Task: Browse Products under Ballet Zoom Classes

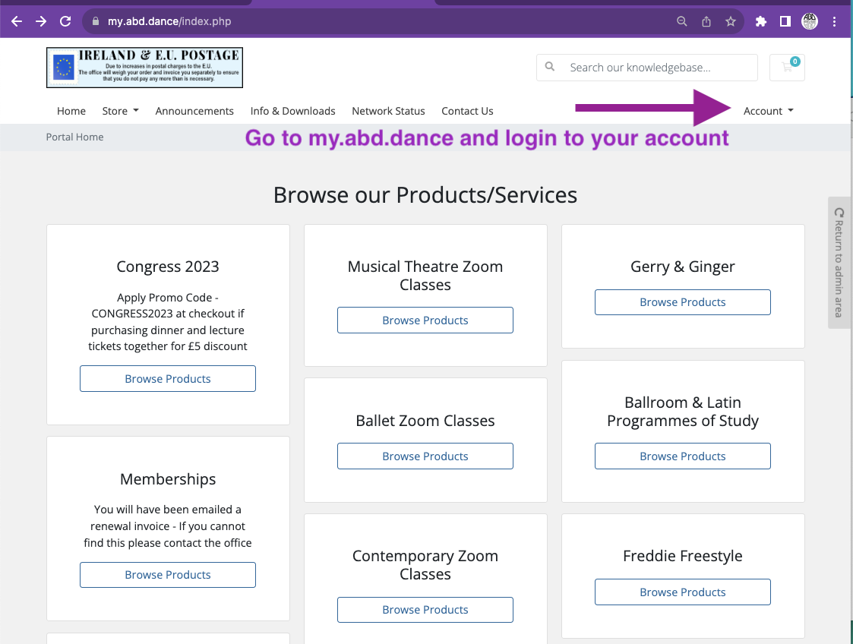Action: [425, 456]
